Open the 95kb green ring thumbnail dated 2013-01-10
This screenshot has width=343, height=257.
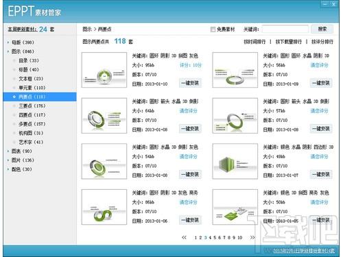click(104, 70)
